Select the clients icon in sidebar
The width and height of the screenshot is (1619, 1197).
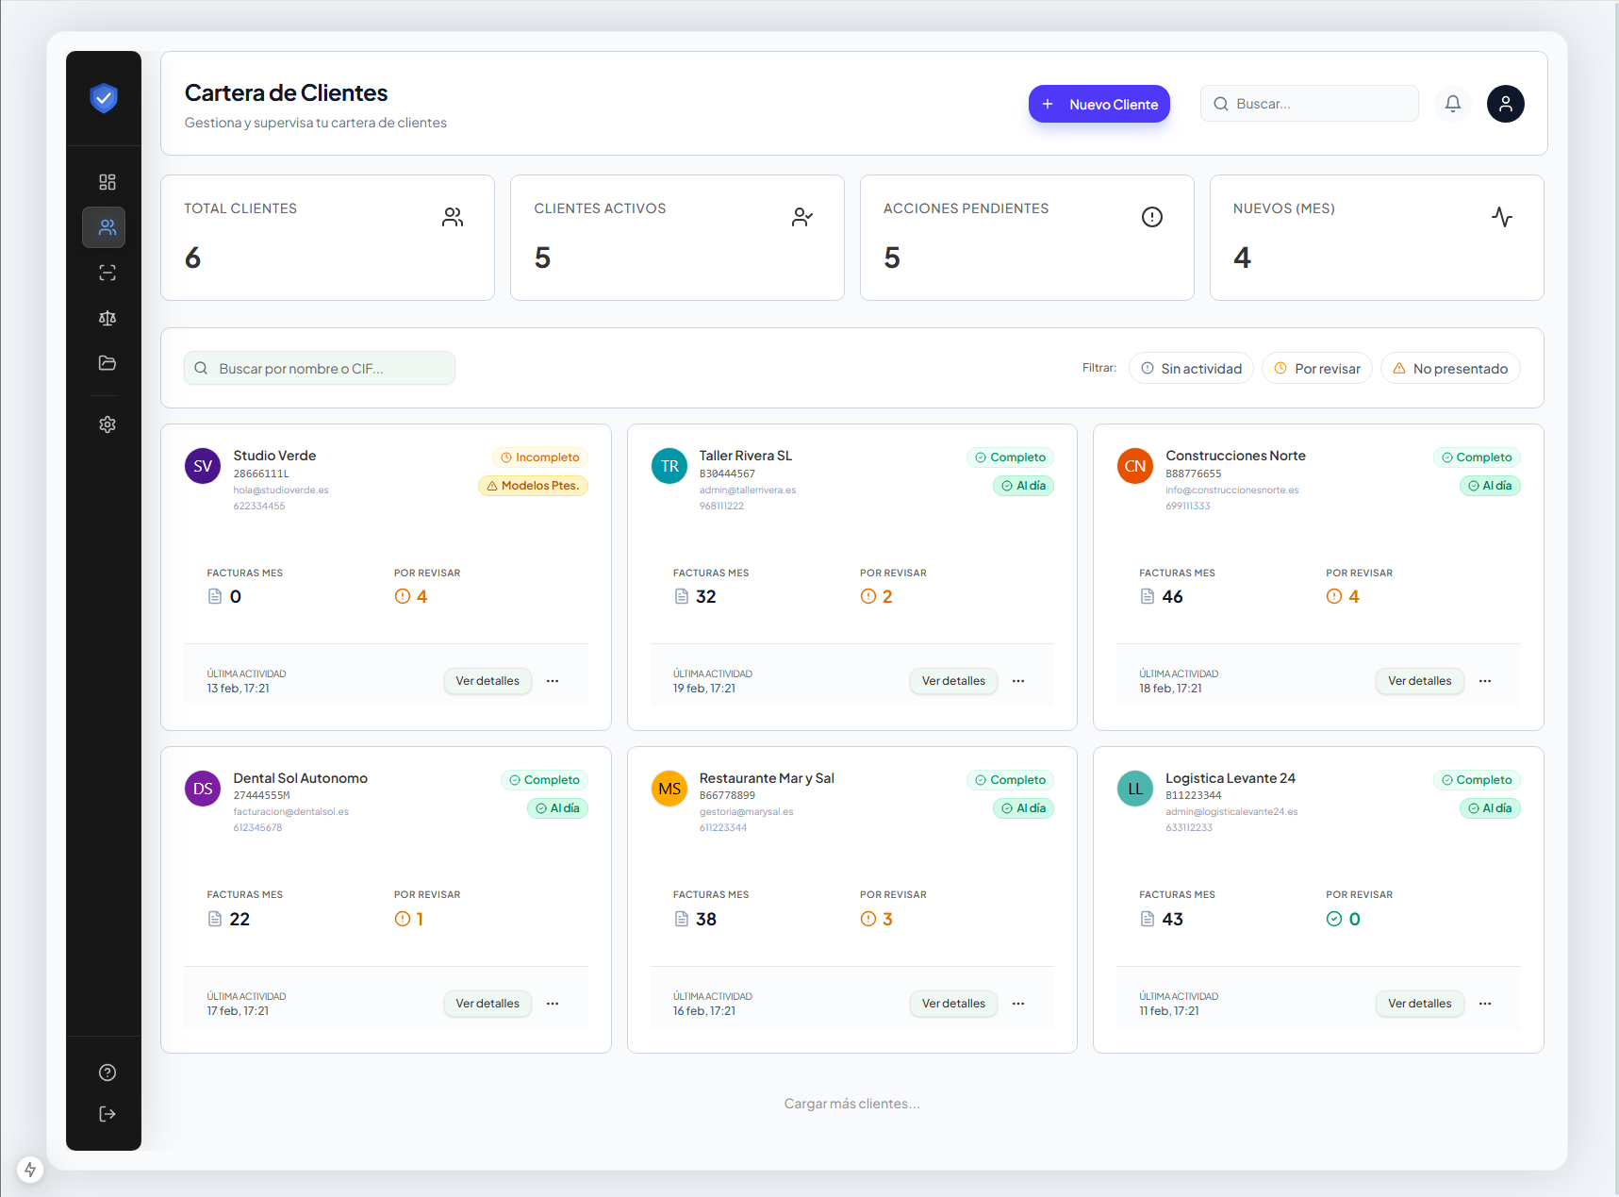coord(107,227)
